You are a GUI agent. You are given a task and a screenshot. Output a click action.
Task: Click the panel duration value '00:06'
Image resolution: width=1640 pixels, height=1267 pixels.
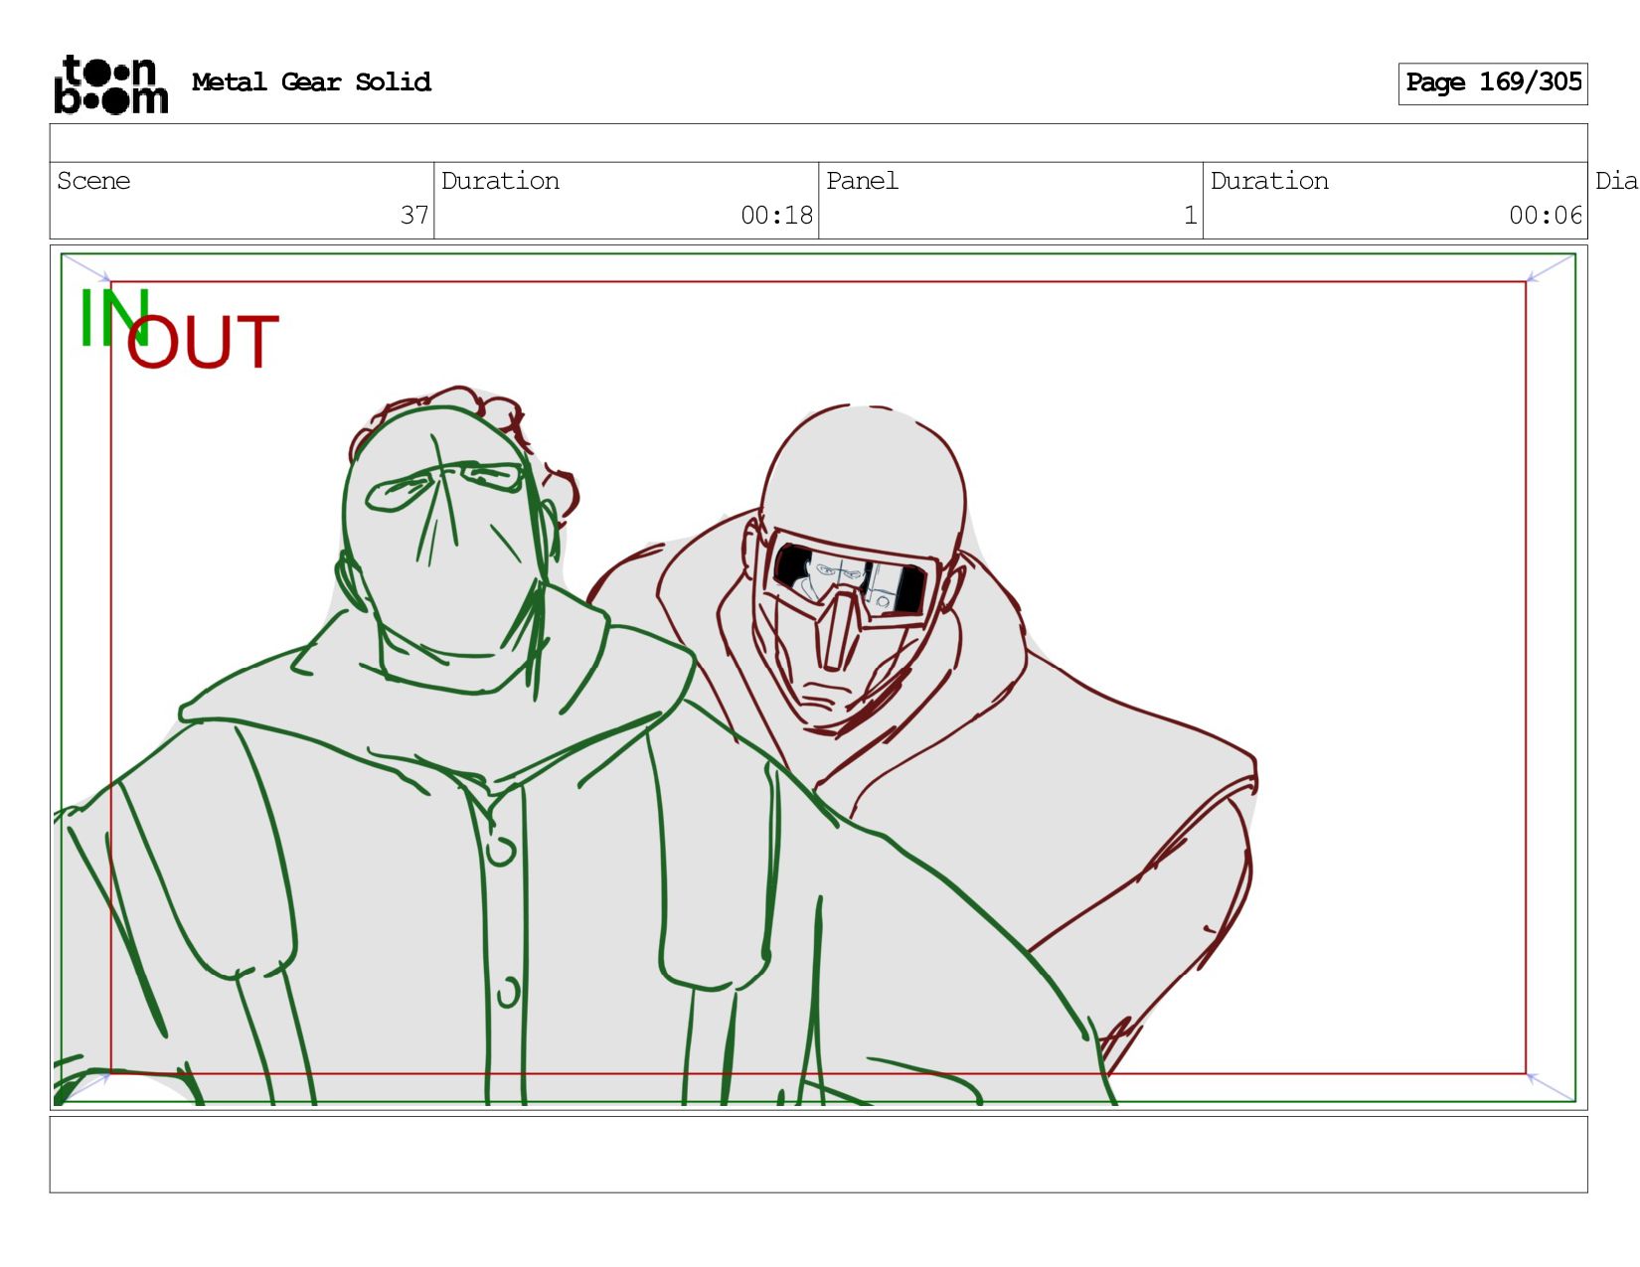[1546, 215]
